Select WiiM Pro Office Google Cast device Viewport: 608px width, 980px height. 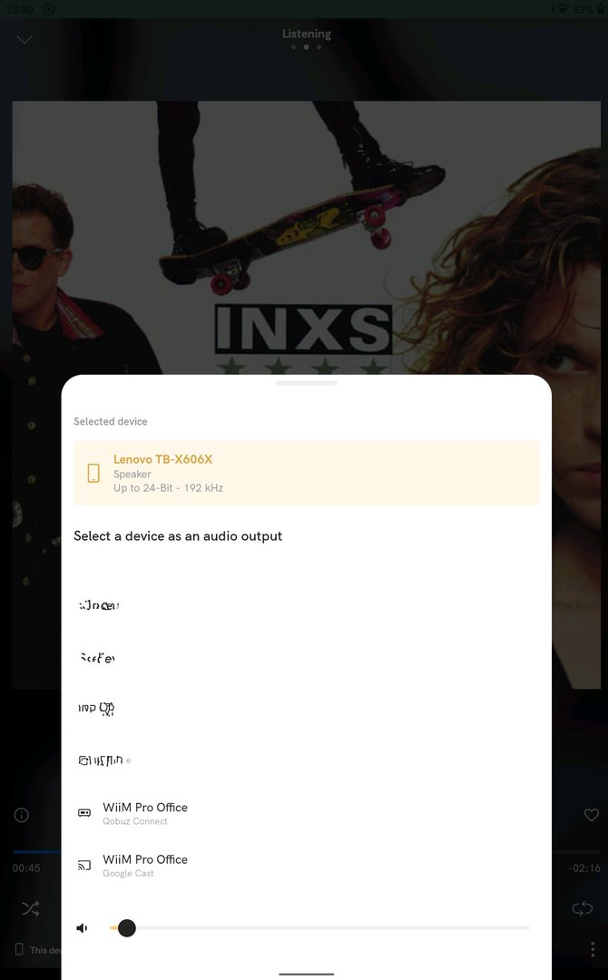point(306,865)
